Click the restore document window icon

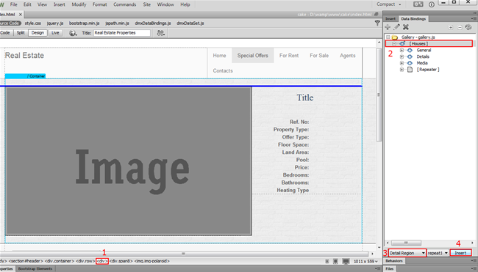(x=377, y=14)
